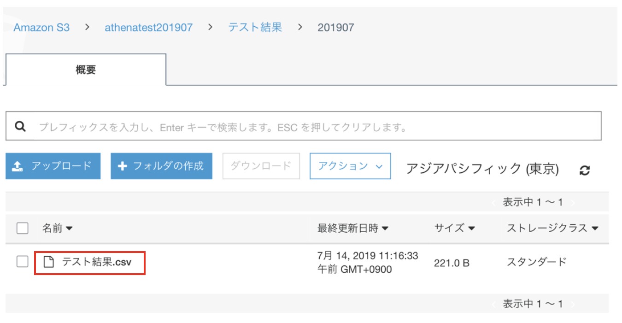Focus the prefix search input field
The image size is (622, 323).
[x=313, y=127]
